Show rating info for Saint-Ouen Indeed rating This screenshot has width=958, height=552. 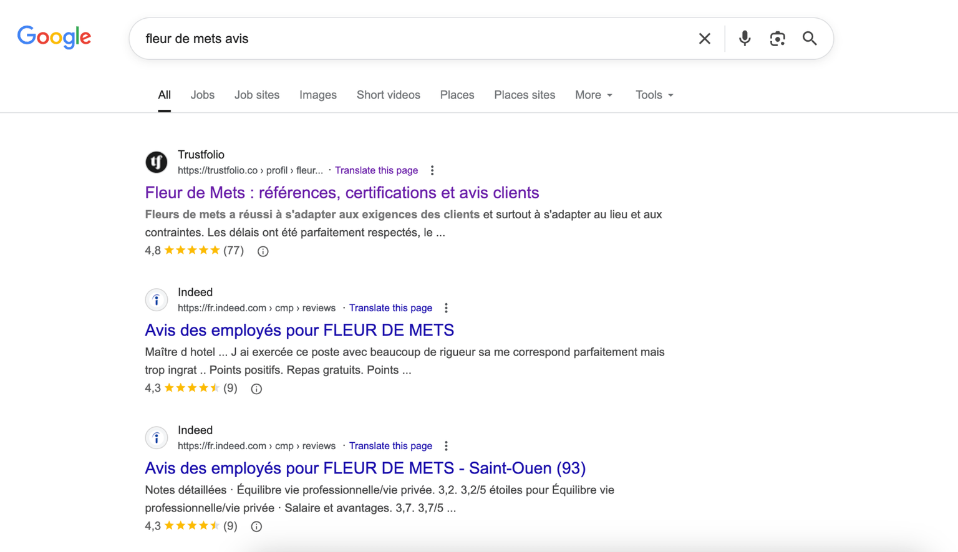256,526
